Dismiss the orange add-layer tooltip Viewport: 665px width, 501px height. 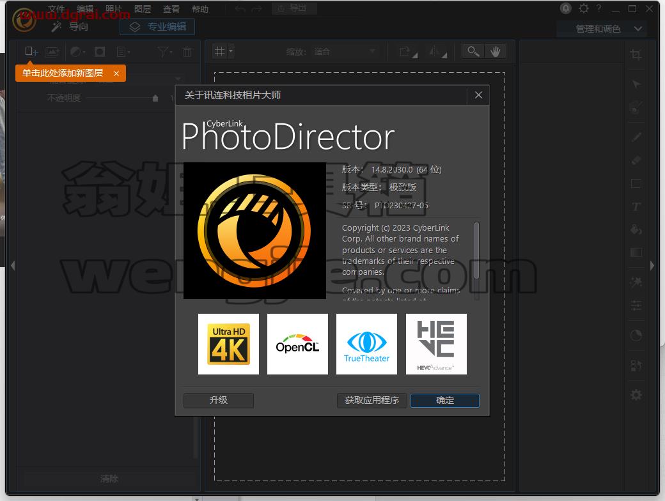[116, 73]
